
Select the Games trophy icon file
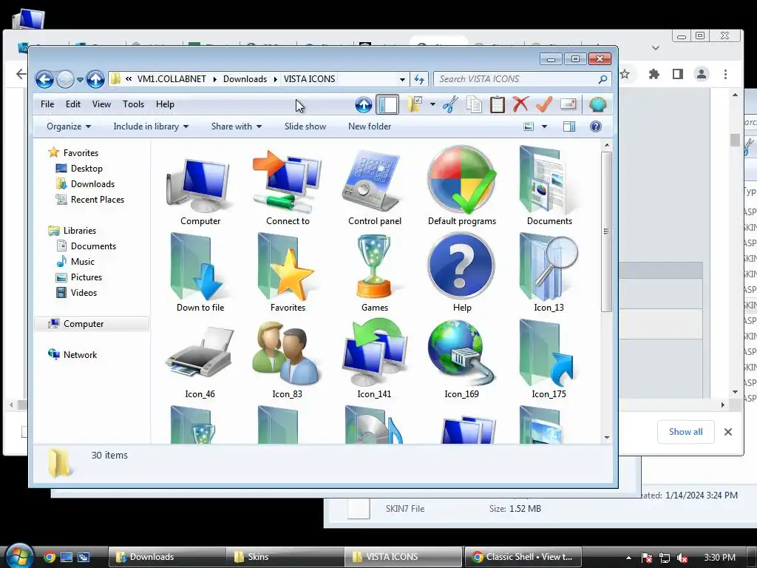click(x=375, y=274)
